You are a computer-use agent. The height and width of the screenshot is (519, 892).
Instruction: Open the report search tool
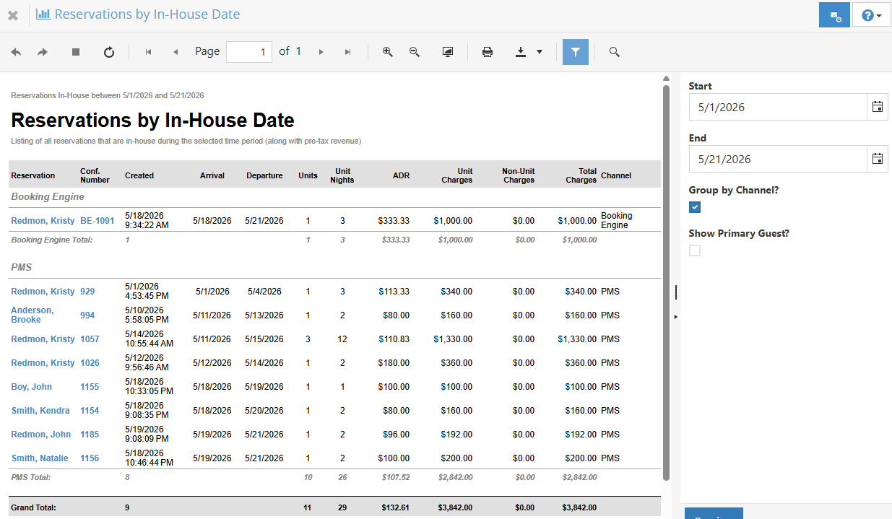pos(615,52)
